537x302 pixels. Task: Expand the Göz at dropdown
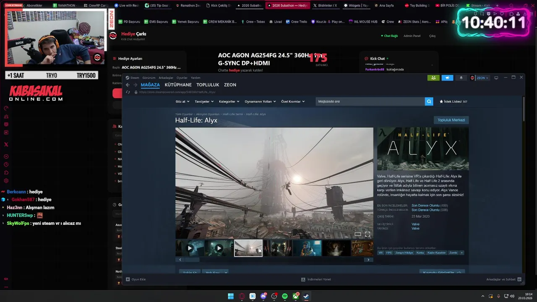182,102
